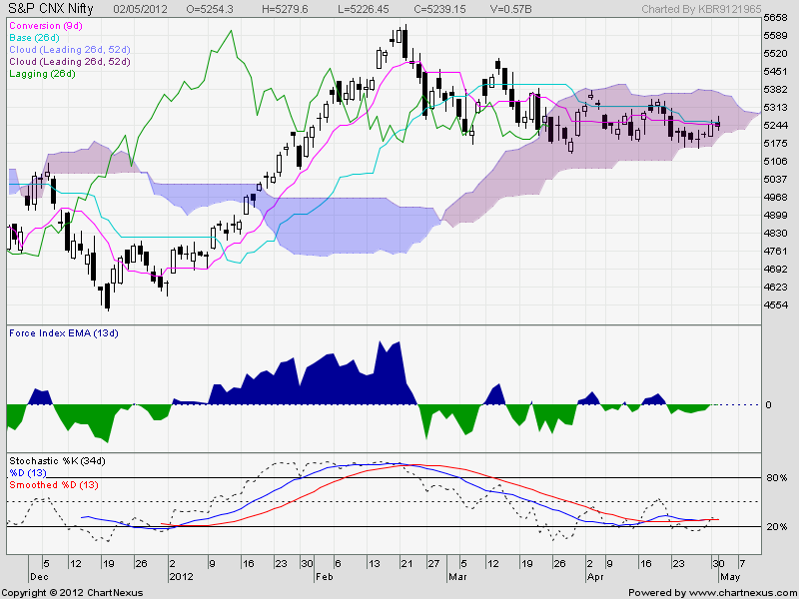Image resolution: width=799 pixels, height=599 pixels.
Task: Click the Smoothed %D (13) label
Action: click(x=54, y=485)
